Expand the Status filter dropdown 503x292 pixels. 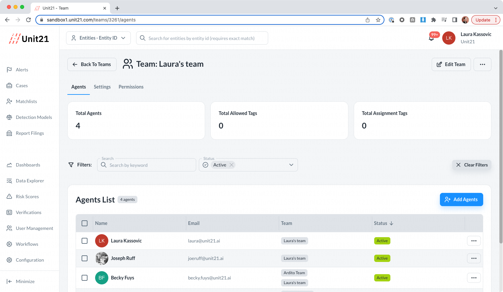pos(291,165)
